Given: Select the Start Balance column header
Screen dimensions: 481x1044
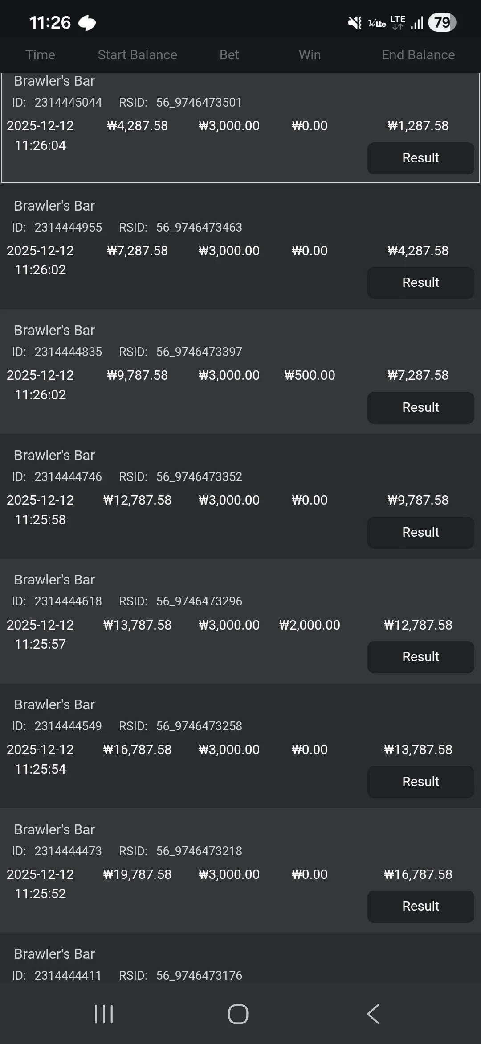Looking at the screenshot, I should coord(137,55).
